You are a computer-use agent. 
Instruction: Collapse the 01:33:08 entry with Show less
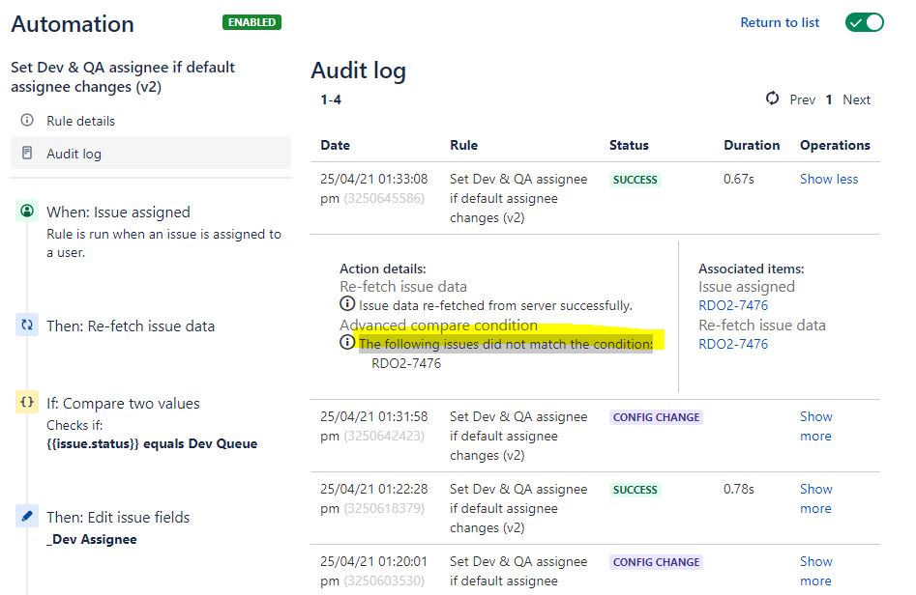click(828, 179)
